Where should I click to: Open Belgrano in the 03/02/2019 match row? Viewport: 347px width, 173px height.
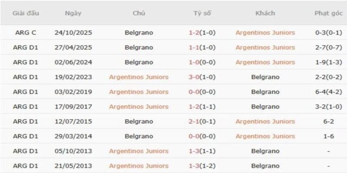(x=265, y=92)
